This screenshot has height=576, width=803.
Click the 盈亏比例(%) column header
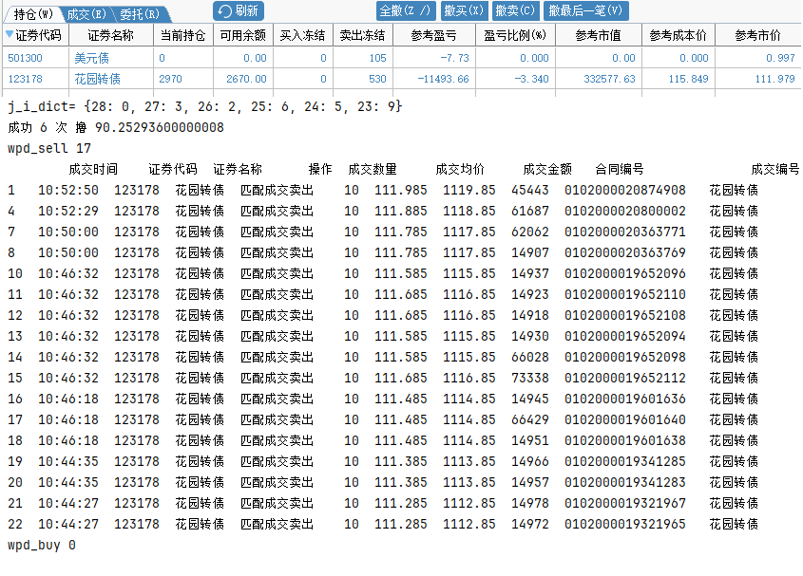click(x=515, y=35)
